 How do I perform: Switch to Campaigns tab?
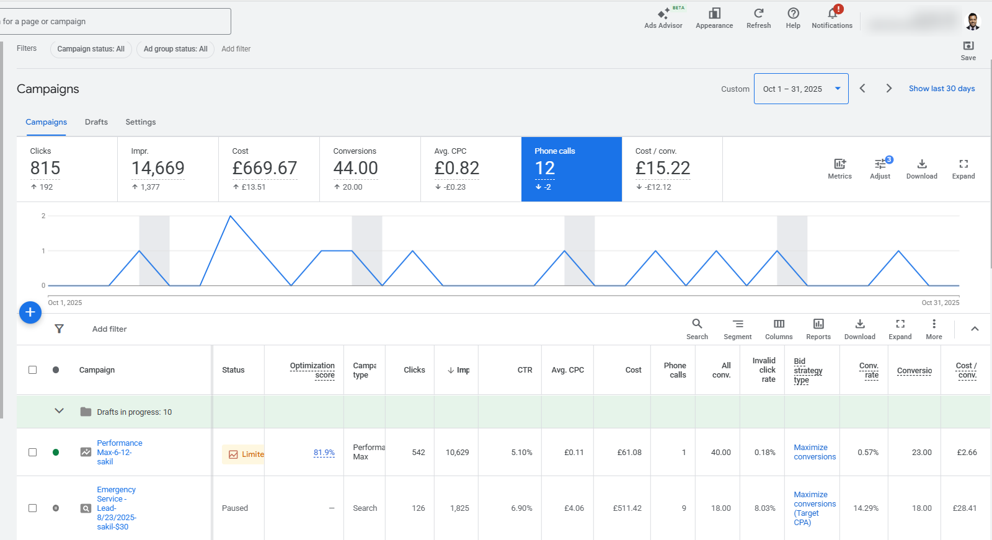tap(46, 122)
